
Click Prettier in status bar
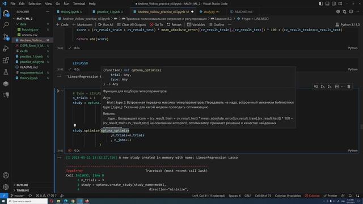click(x=331, y=195)
